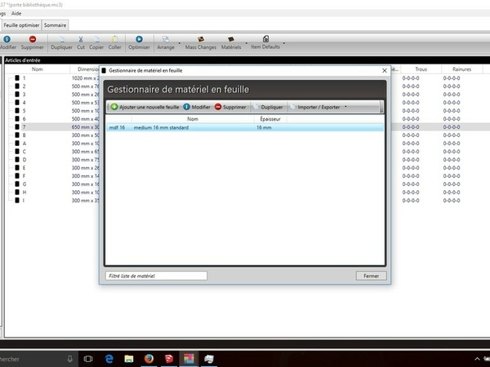Screen dimensions: 490x367
Task: Expand the Arrange dropdown
Action: point(166,42)
